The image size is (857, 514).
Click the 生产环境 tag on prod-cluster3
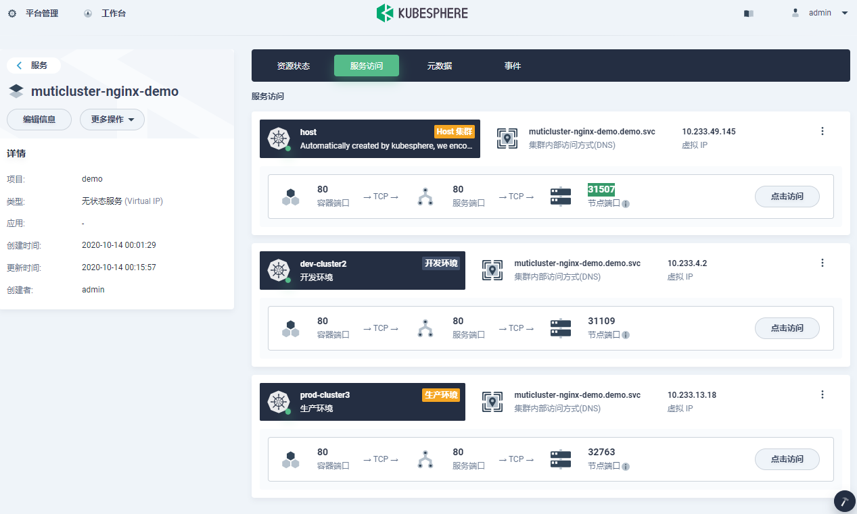[441, 394]
